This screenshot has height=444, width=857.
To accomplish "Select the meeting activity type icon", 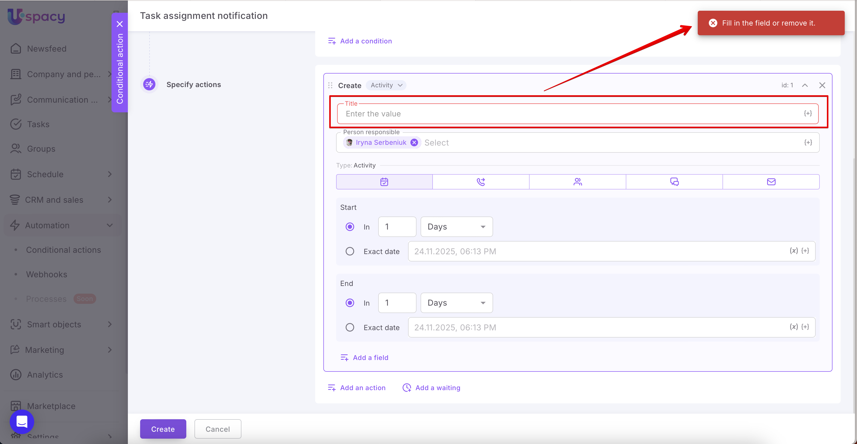I will tap(578, 182).
